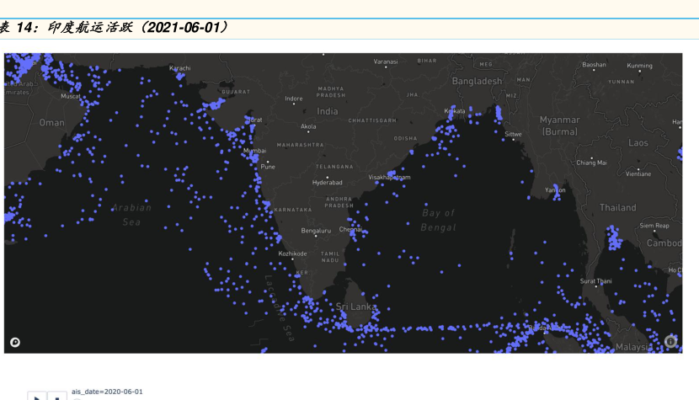Click the Arabian Sea label
699x400 pixels.
click(131, 215)
